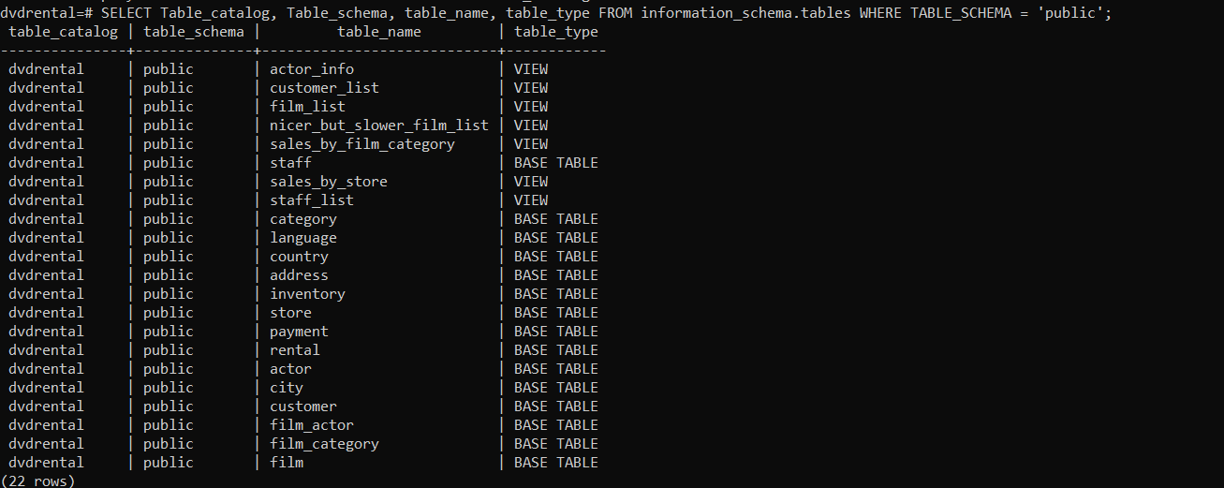Click the film_category table name
Screen dimensions: 1224x488
click(x=324, y=444)
